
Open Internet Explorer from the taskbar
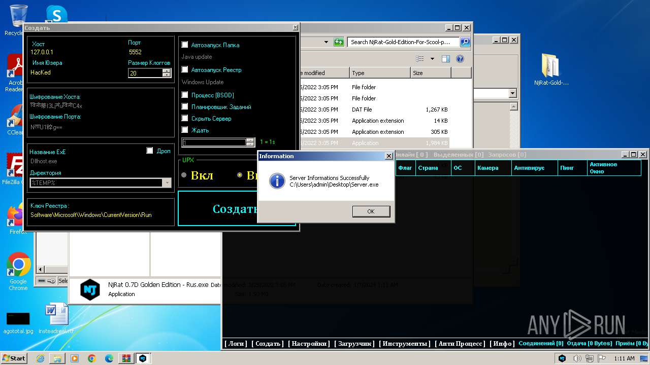(40, 358)
